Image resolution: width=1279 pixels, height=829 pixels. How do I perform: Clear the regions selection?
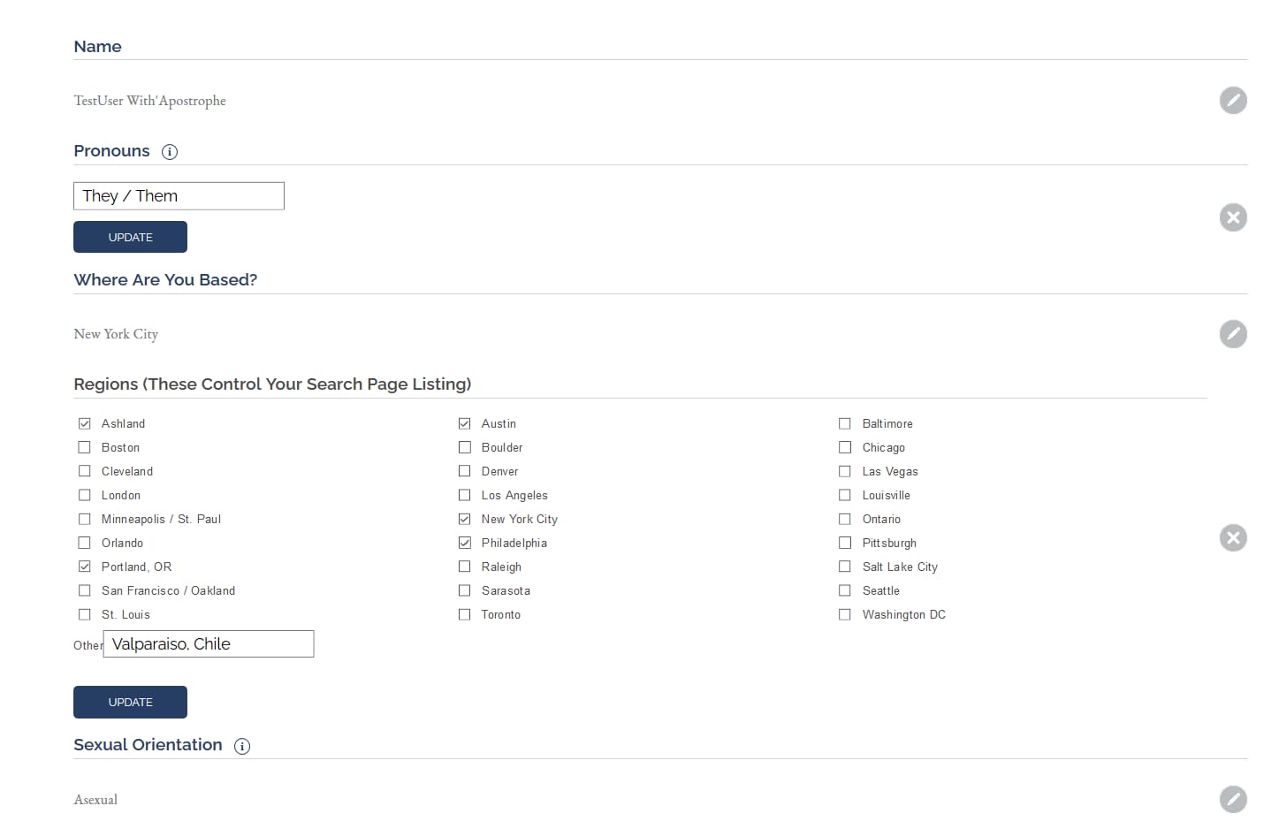(1233, 537)
